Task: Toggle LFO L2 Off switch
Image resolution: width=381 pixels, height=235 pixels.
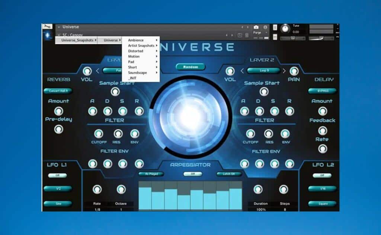Action: (322, 175)
